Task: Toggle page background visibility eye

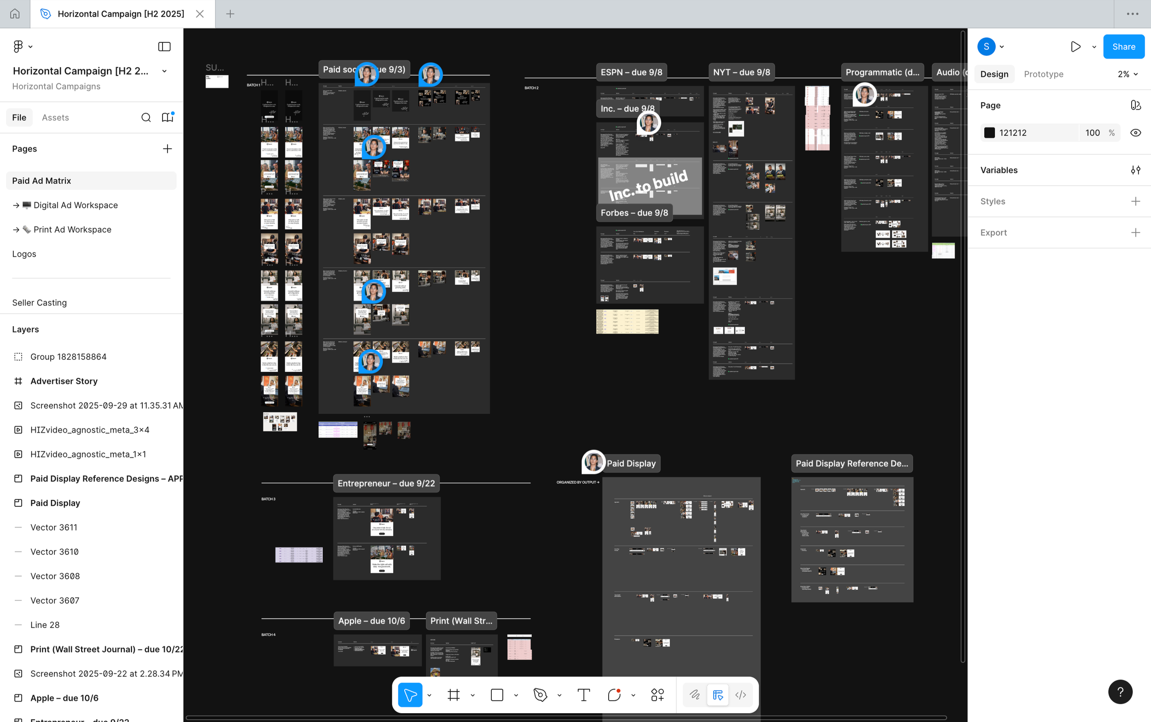Action: coord(1135,133)
